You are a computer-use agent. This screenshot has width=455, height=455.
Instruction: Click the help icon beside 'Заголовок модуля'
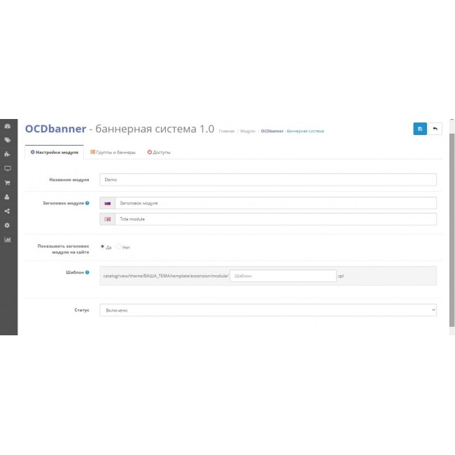pos(87,203)
